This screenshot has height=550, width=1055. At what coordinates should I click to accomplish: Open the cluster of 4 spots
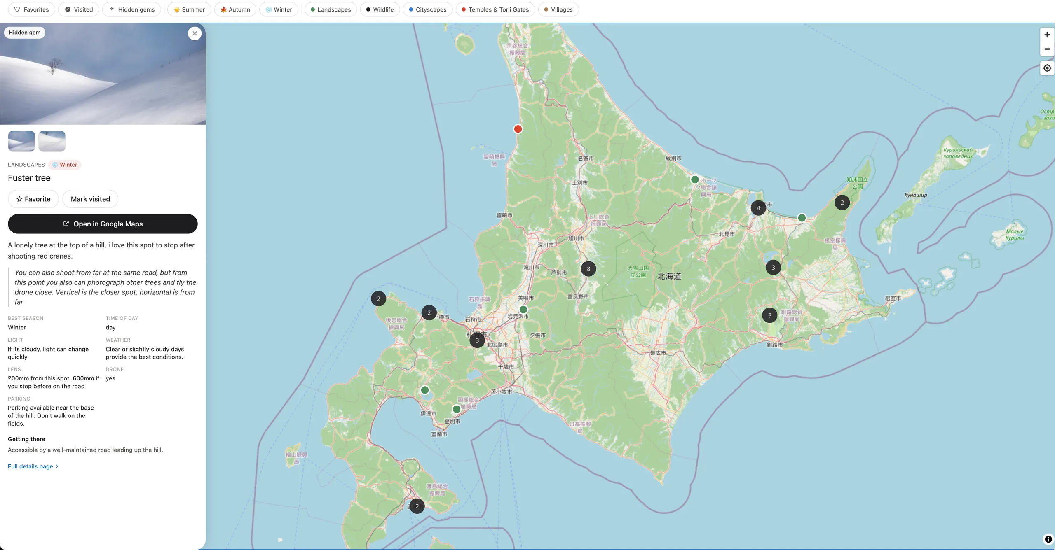click(758, 208)
